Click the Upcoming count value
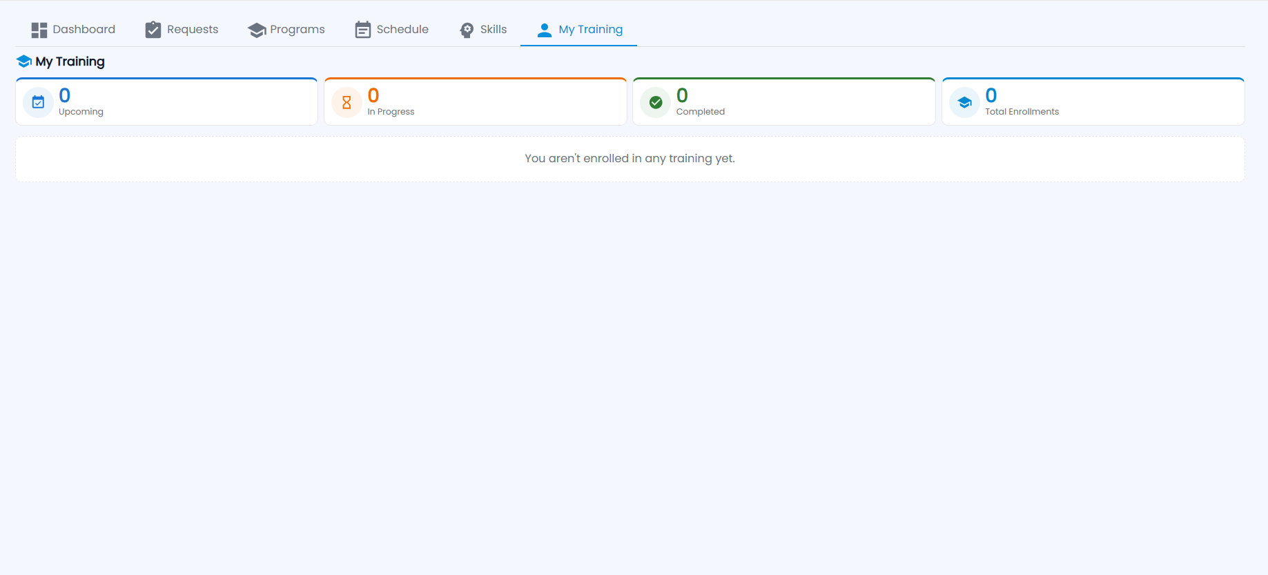 pos(65,95)
